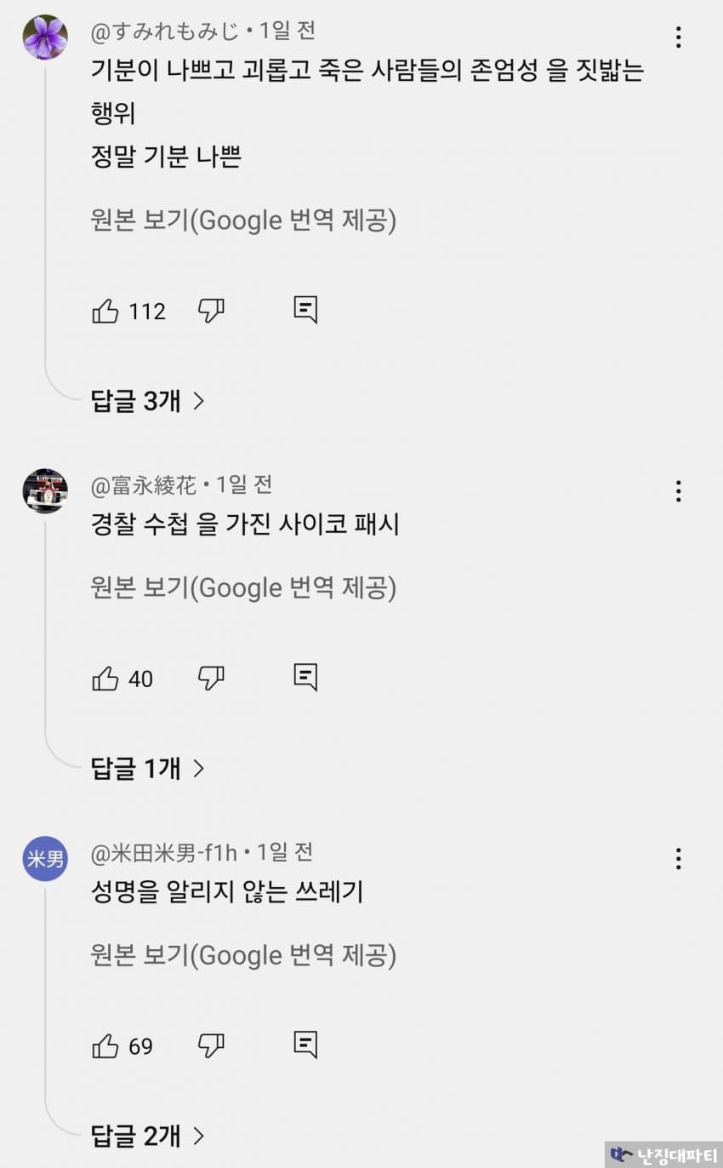Dislike the comment with 69 likes
The image size is (723, 1168).
(x=211, y=1046)
